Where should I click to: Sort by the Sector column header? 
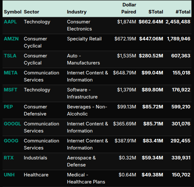[32, 12]
